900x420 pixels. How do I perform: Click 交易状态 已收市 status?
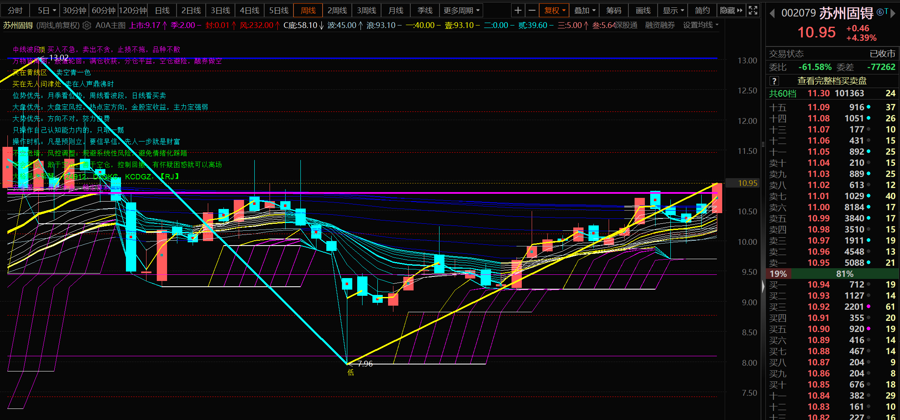tap(833, 54)
